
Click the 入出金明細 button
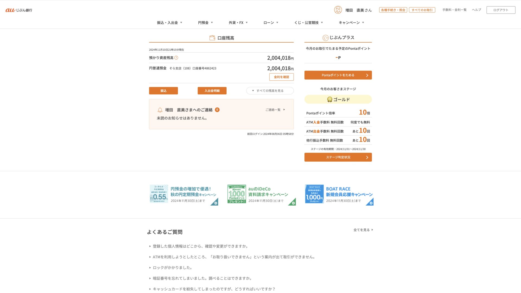tap(212, 91)
